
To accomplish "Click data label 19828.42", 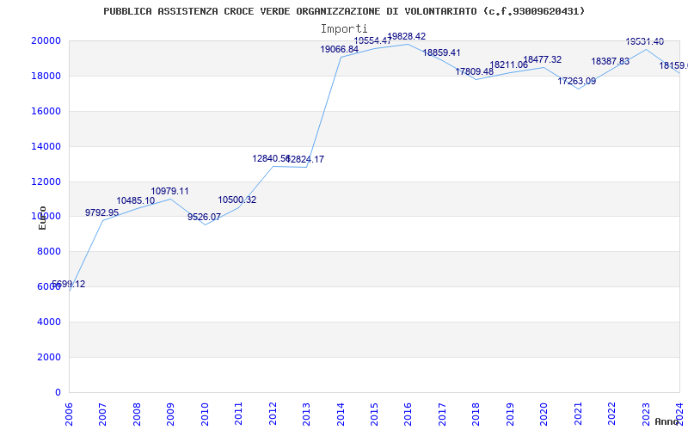I will pyautogui.click(x=407, y=37).
